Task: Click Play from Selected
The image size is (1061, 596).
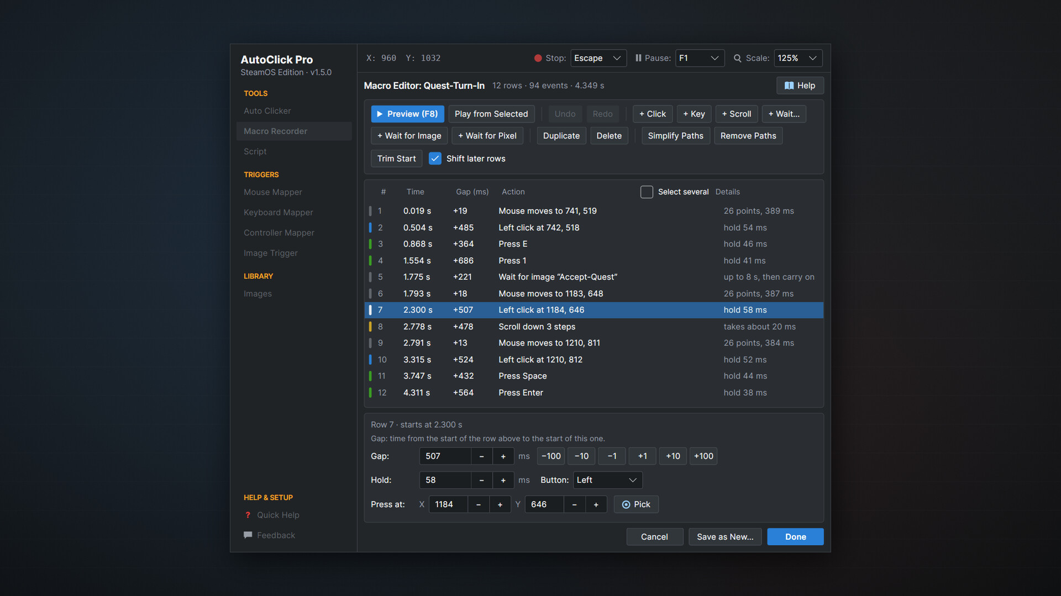Action: coord(491,114)
